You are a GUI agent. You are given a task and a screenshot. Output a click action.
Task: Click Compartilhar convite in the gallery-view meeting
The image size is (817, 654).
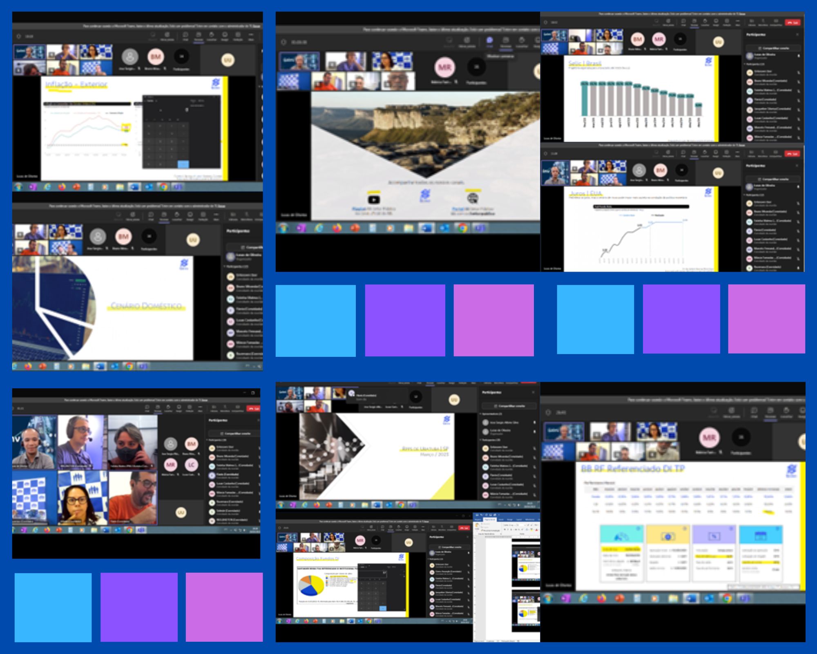coord(235,434)
